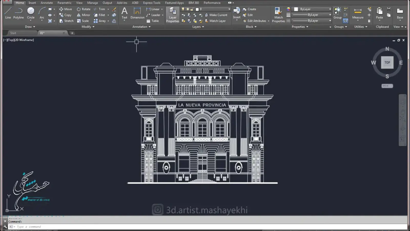Click the Fillet tool
410x231 pixels.
coord(99,15)
